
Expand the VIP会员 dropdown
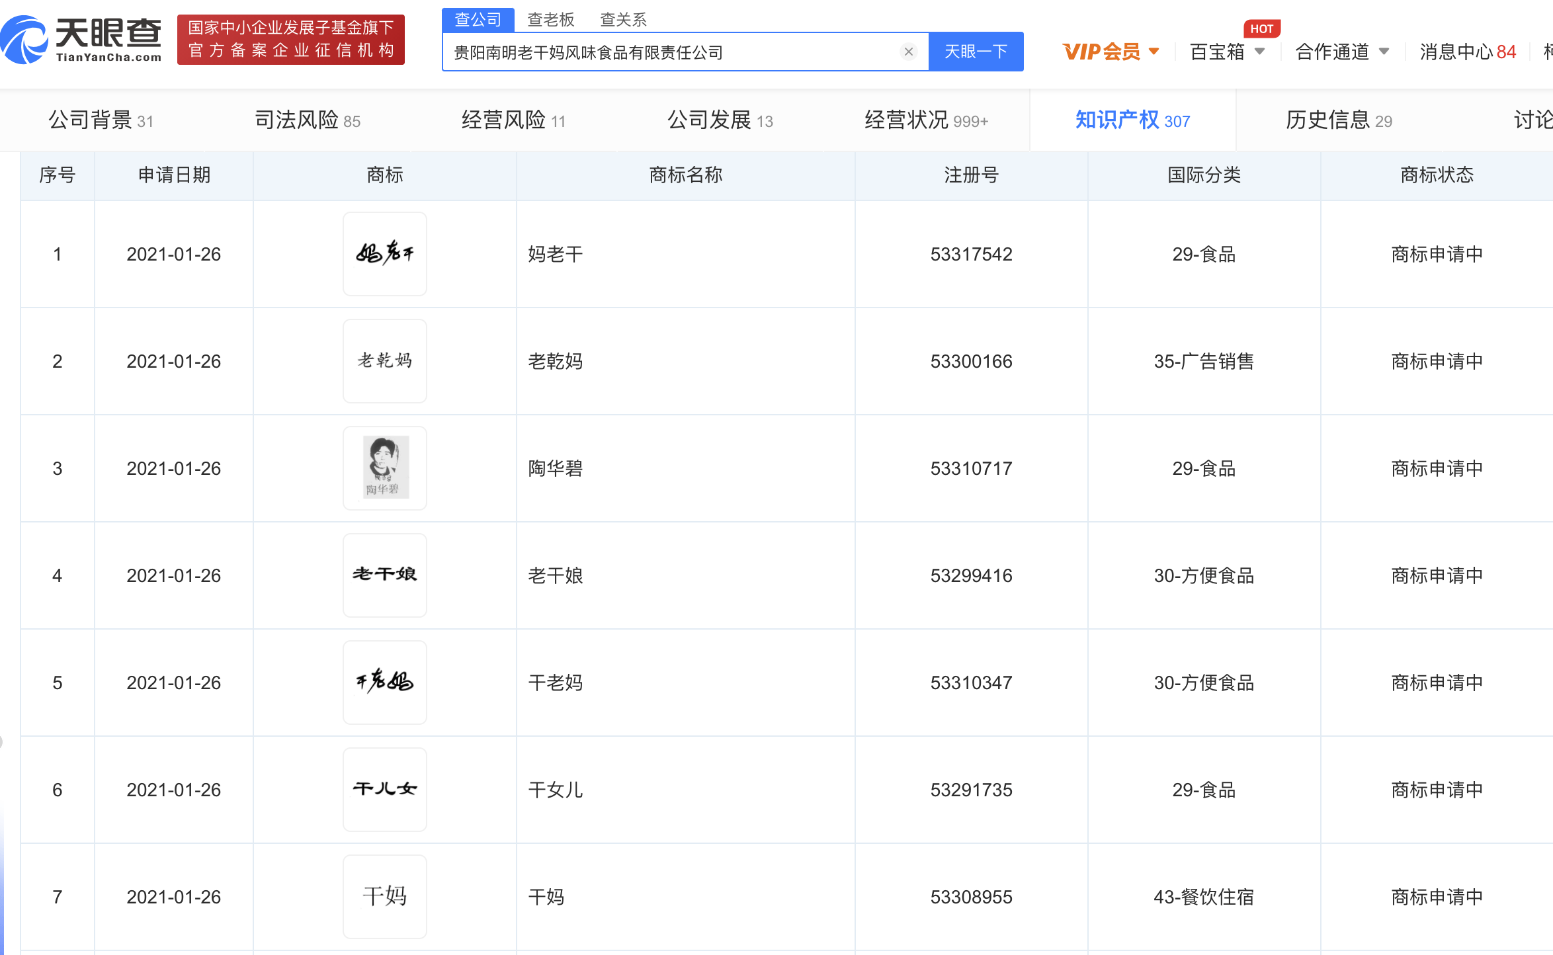coord(1111,52)
